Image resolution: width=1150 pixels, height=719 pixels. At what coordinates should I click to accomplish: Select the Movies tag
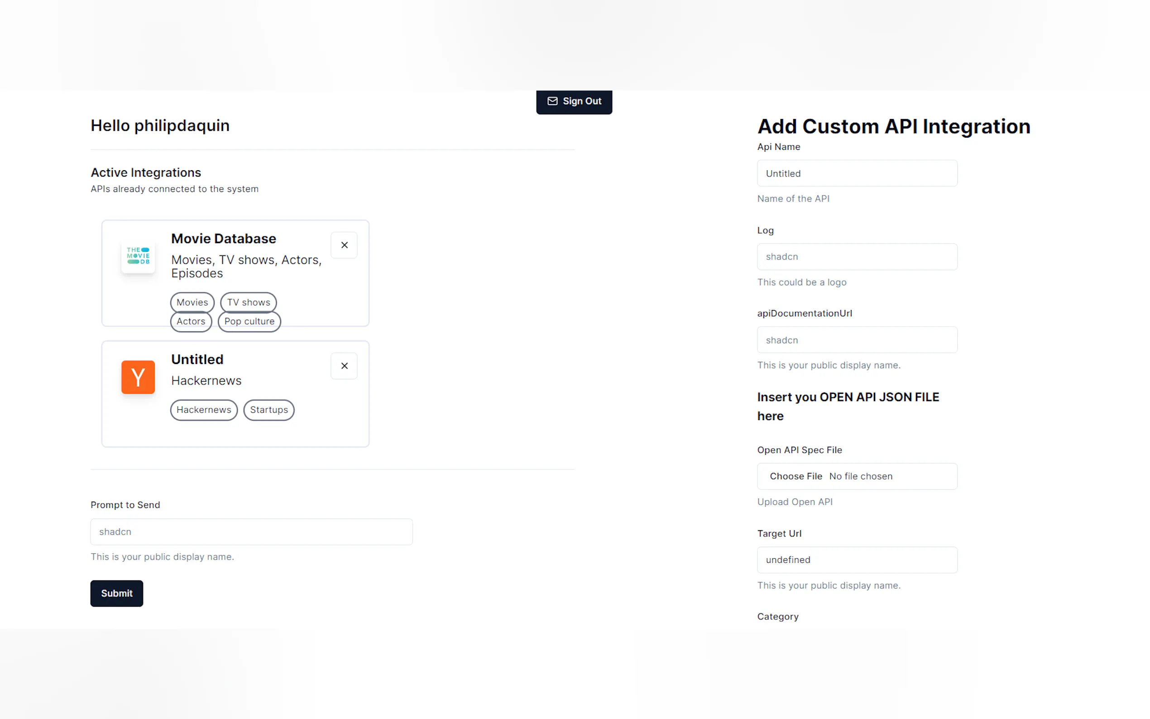pos(192,302)
